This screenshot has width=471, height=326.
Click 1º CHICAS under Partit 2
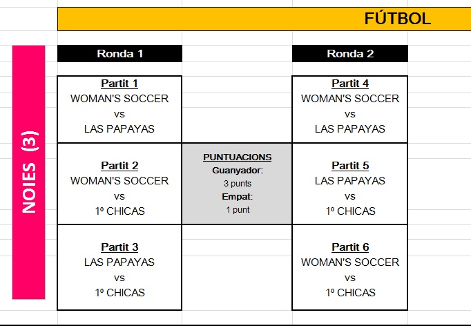[119, 211]
